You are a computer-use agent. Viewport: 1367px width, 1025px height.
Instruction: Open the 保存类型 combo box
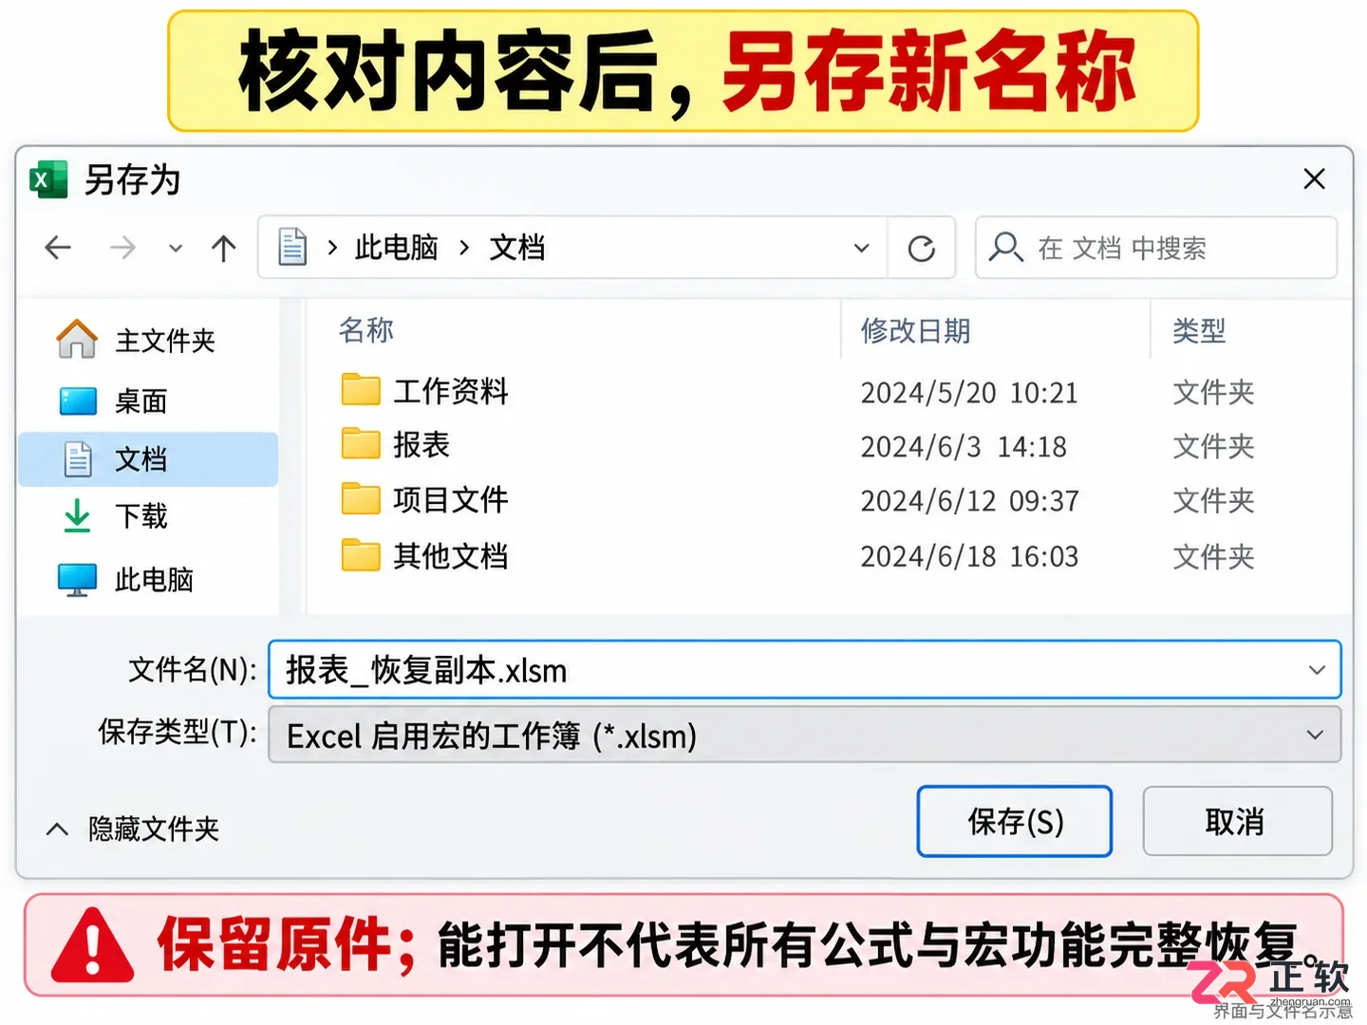(x=804, y=735)
